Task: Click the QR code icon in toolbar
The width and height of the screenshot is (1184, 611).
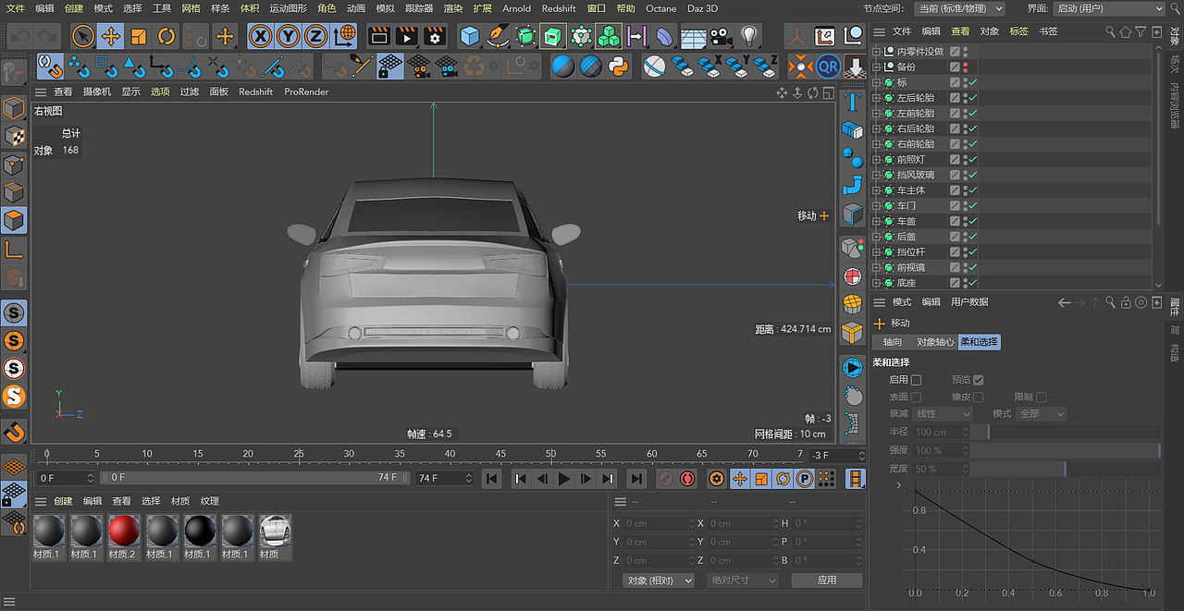Action: [x=830, y=66]
